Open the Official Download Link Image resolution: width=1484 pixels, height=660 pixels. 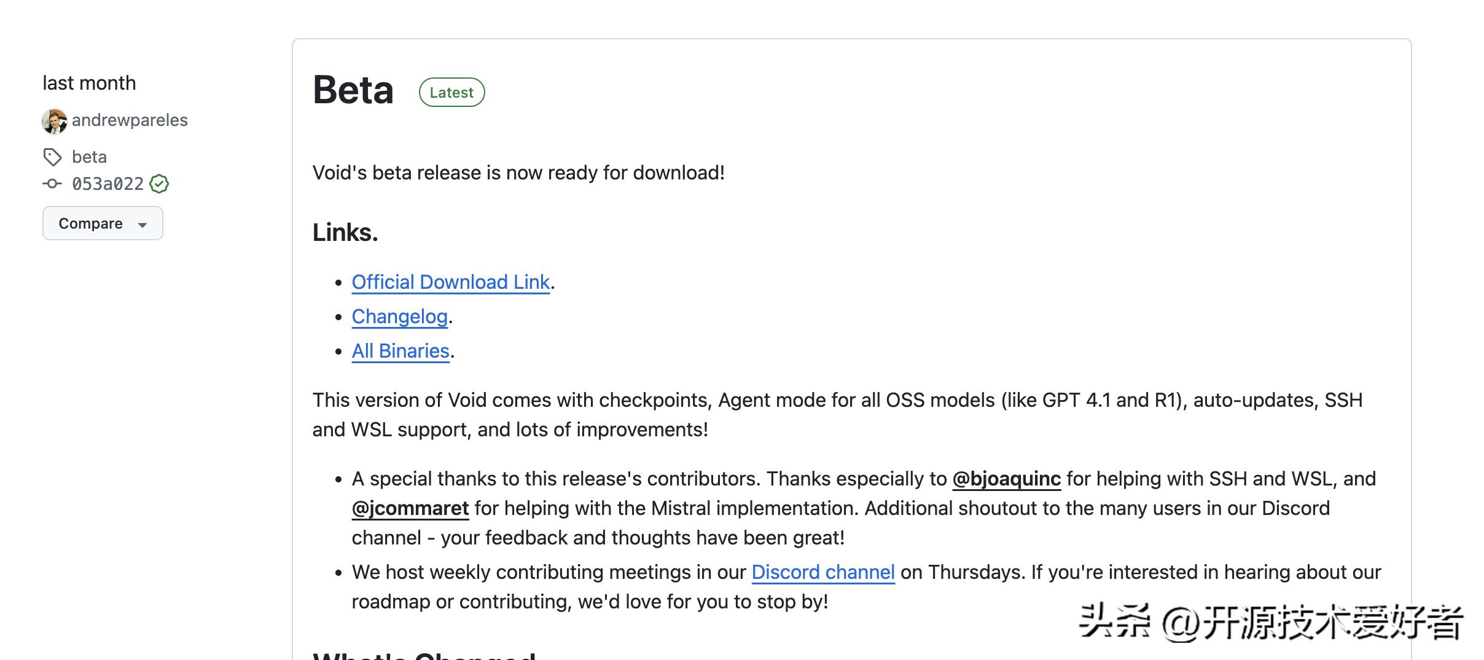tap(450, 282)
